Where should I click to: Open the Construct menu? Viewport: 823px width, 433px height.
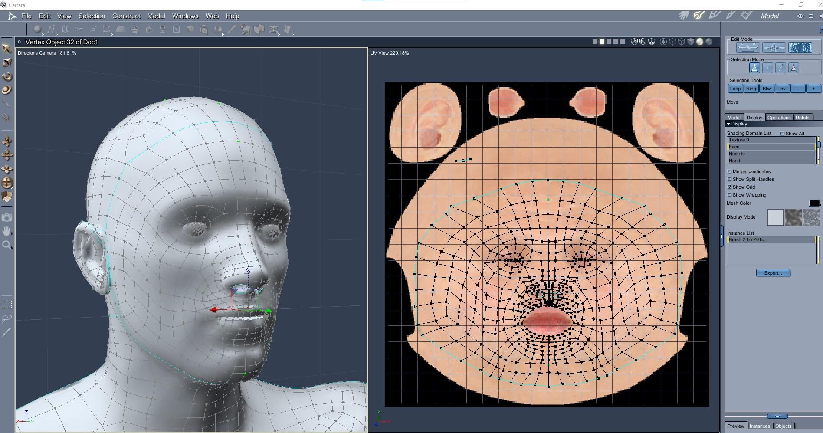pos(126,16)
